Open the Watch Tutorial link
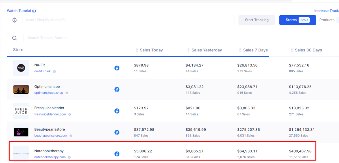The image size is (339, 163). pos(19,11)
